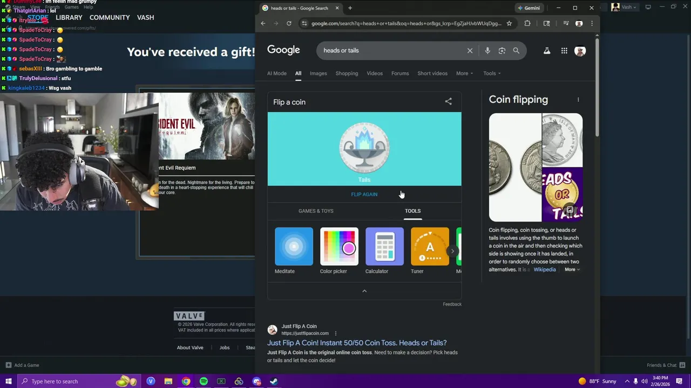Click Add a Game in Steam
Image resolution: width=691 pixels, height=388 pixels.
[x=22, y=365]
